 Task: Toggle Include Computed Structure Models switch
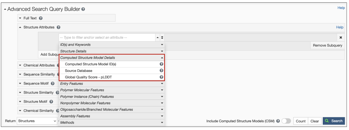[286, 121]
